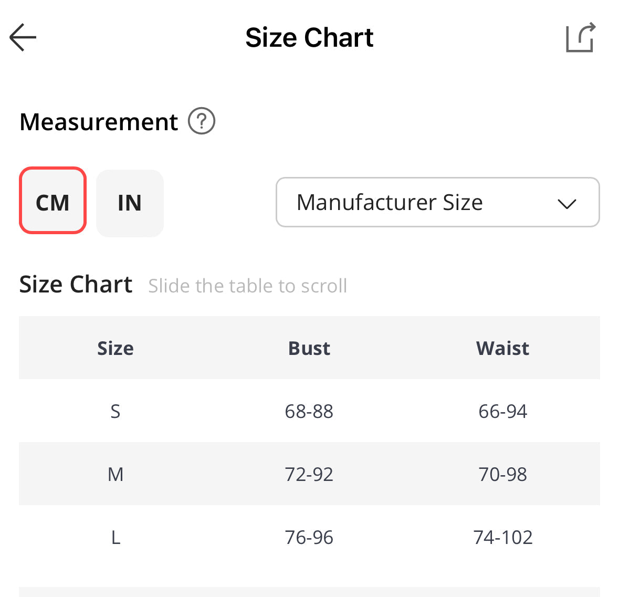619x597 pixels.
Task: Select the S size row
Action: pyautogui.click(x=116, y=411)
